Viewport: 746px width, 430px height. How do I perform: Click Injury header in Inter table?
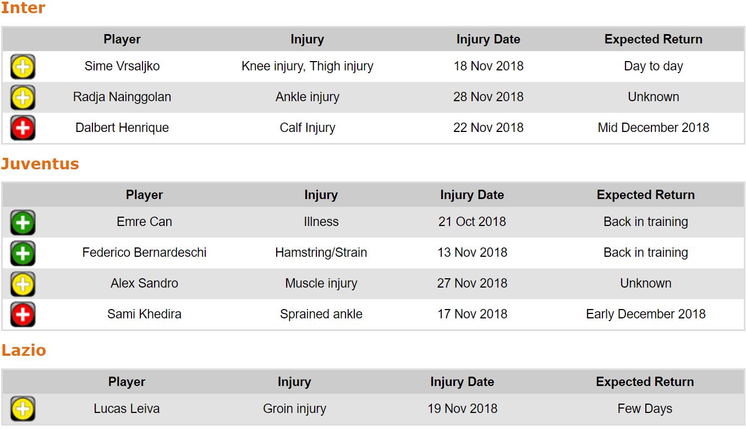[307, 39]
